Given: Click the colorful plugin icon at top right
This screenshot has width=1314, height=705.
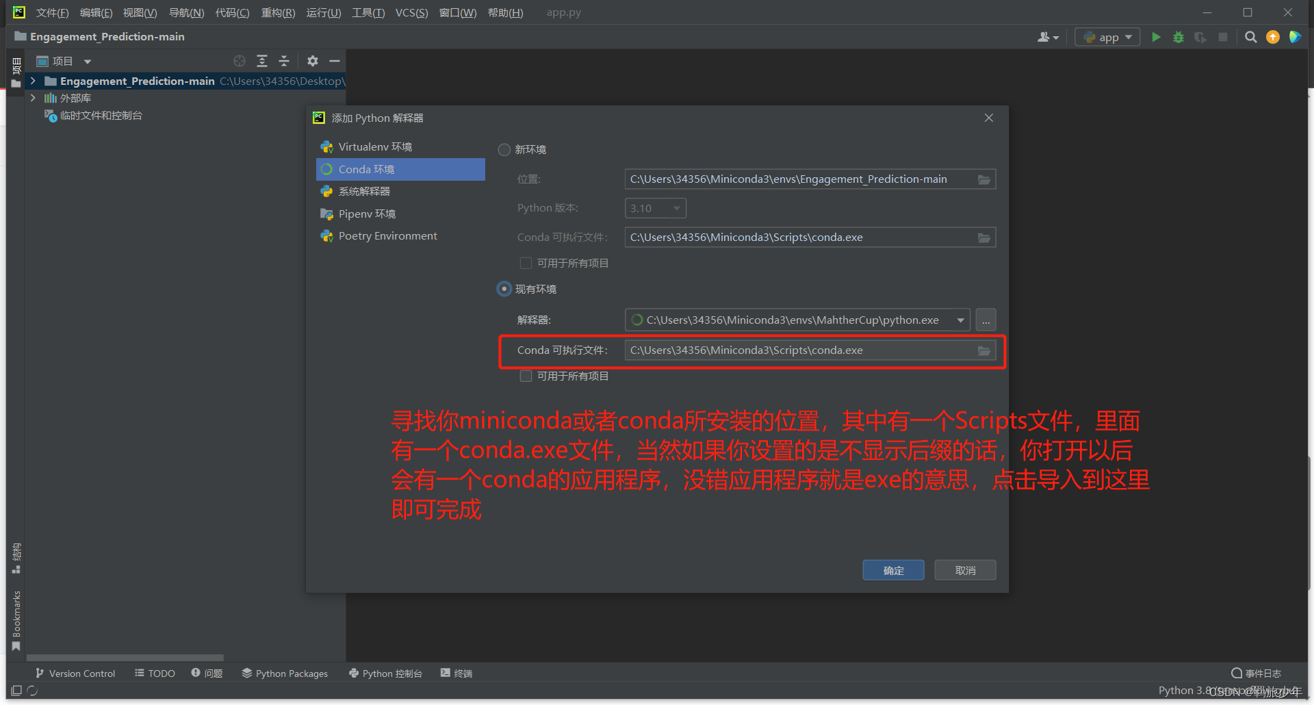Looking at the screenshot, I should click(x=1295, y=37).
